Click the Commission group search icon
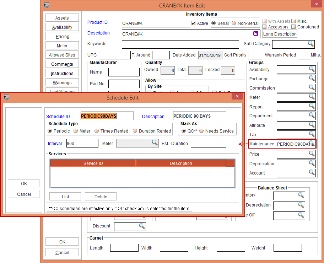The image size is (324, 263). 312,87
